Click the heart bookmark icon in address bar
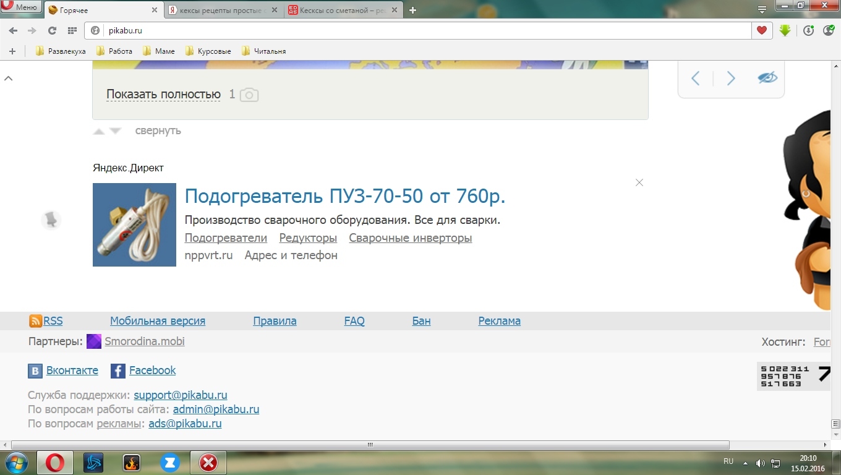This screenshot has height=475, width=841. pos(762,30)
